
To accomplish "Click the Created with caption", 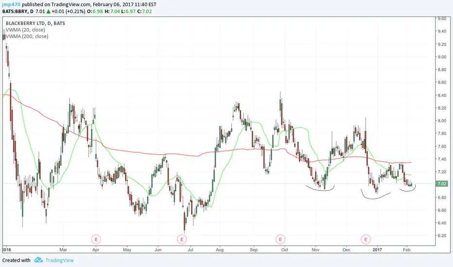I will (x=16, y=260).
